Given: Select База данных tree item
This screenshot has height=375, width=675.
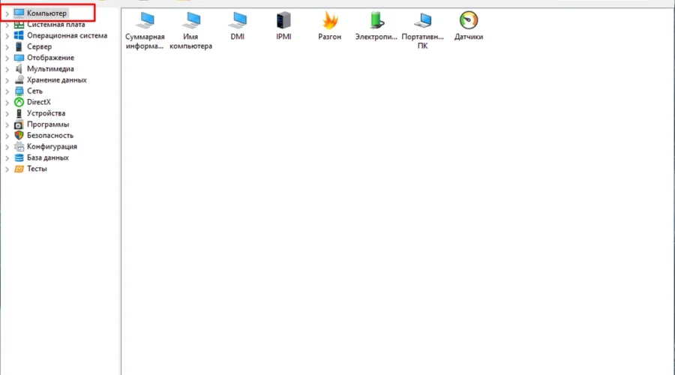Looking at the screenshot, I should (x=47, y=158).
